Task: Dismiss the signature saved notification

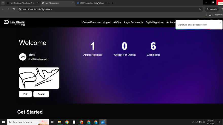Action: coord(220,23)
